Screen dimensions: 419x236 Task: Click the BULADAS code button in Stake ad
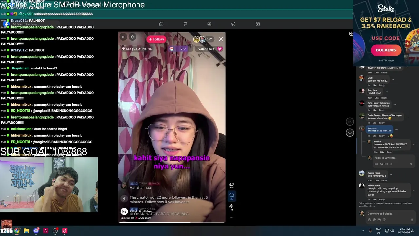(x=386, y=50)
